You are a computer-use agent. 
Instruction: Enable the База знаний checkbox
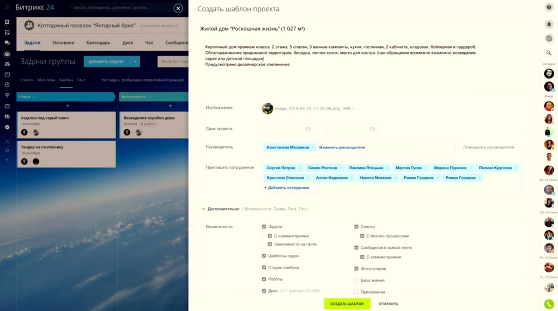[x=356, y=280]
